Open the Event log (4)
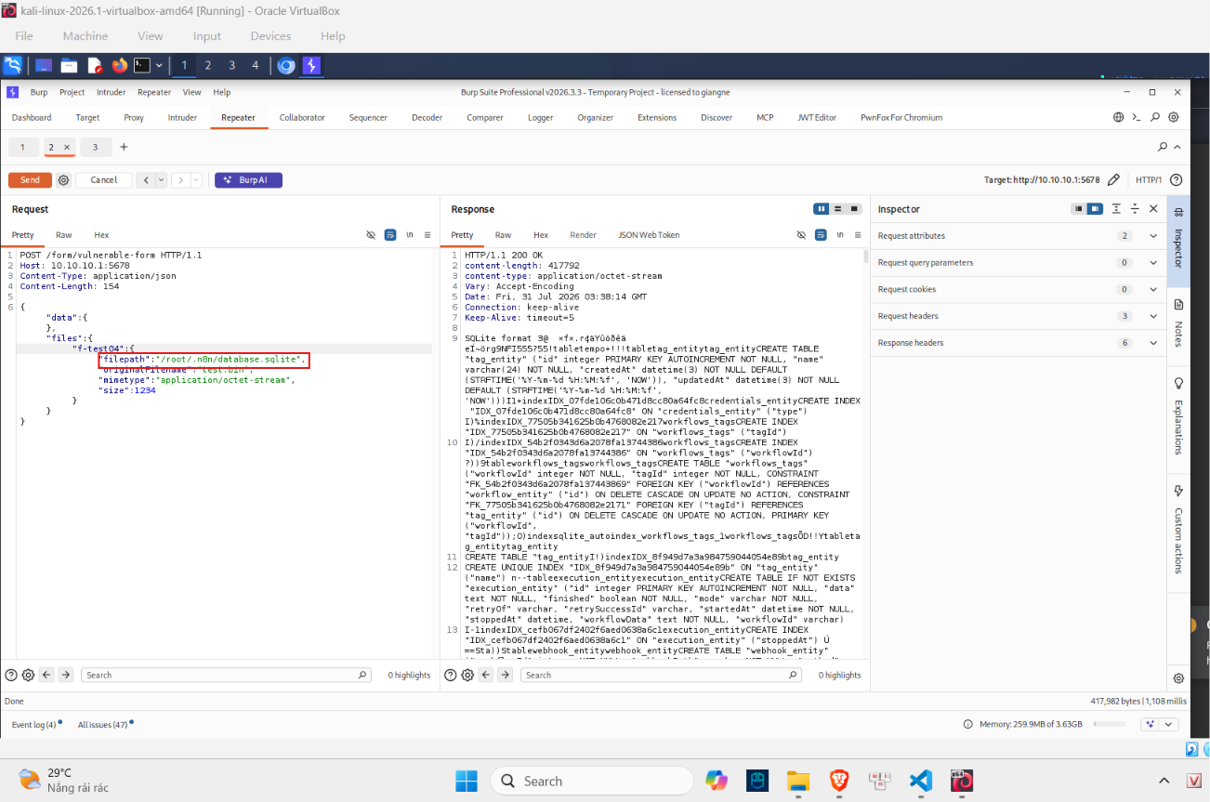The image size is (1210, 802). coord(33,724)
